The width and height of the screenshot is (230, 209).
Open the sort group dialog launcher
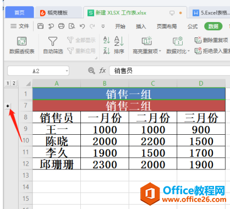(96, 58)
